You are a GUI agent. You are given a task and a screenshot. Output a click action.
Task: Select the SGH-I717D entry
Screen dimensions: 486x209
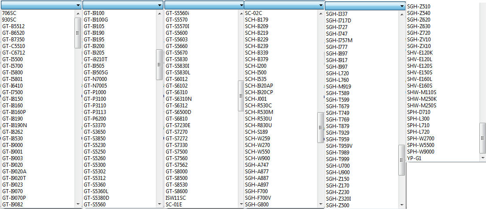pos(338,20)
